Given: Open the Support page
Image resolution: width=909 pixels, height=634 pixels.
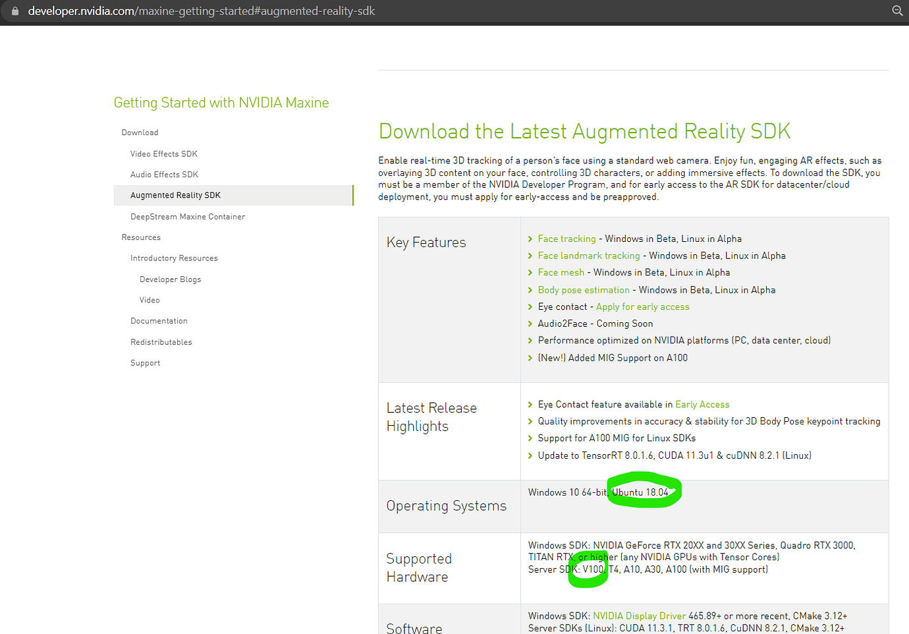Looking at the screenshot, I should (145, 362).
